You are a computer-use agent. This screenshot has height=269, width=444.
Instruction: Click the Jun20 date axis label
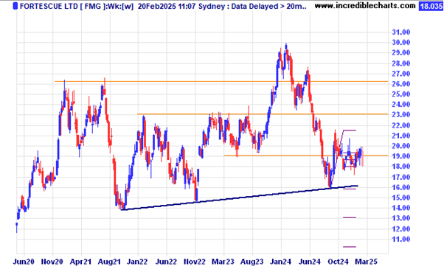[x=24, y=262]
